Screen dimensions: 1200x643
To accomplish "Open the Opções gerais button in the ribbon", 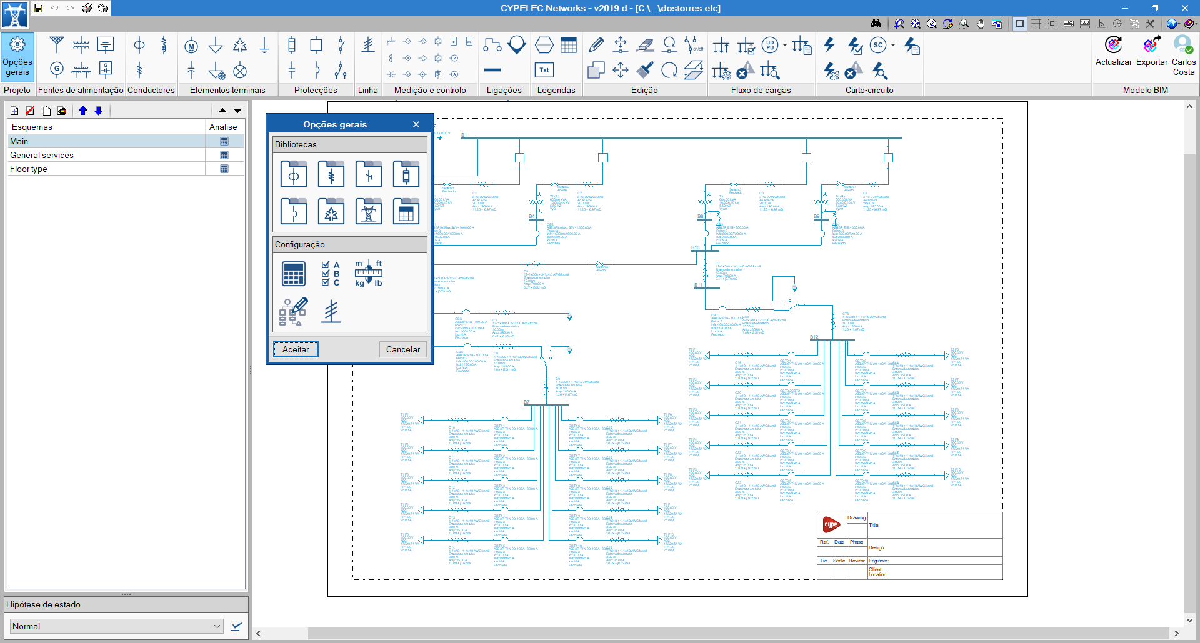I will (x=17, y=57).
